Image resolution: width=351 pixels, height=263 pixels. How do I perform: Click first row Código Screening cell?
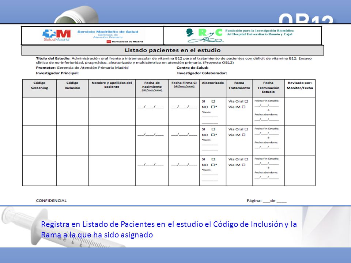[x=39, y=112]
